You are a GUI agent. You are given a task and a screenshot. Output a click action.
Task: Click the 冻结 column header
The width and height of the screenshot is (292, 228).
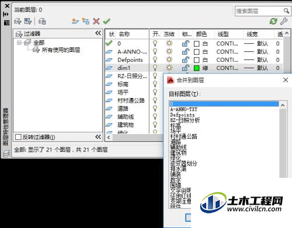169,34
